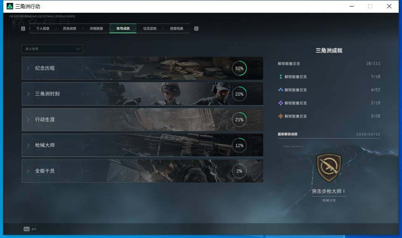Image resolution: width=402 pixels, height=238 pixels.
Task: Expand the 行动生涯 achievement category
Action: [142, 120]
